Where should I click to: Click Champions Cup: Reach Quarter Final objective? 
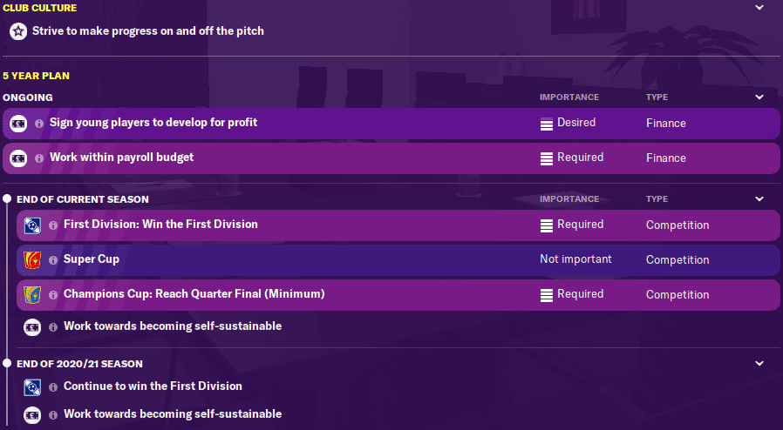(x=194, y=294)
